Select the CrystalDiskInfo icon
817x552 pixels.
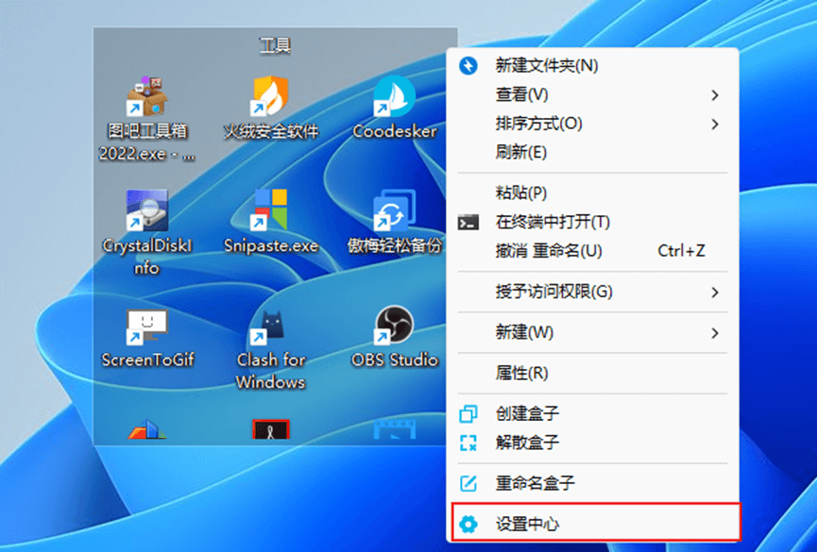(x=146, y=211)
